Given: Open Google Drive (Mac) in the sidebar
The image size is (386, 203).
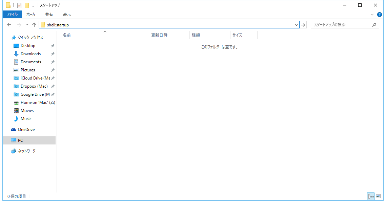Looking at the screenshot, I should (x=35, y=94).
